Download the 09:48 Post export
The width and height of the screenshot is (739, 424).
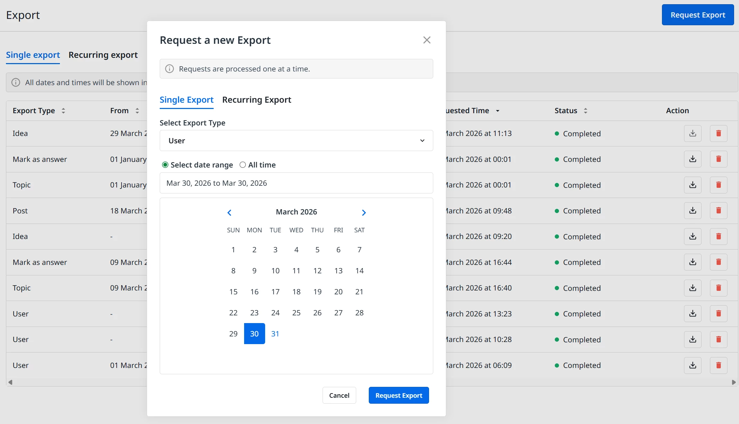692,211
